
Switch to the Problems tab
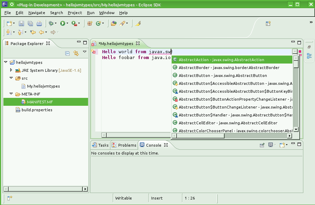pos(124,145)
